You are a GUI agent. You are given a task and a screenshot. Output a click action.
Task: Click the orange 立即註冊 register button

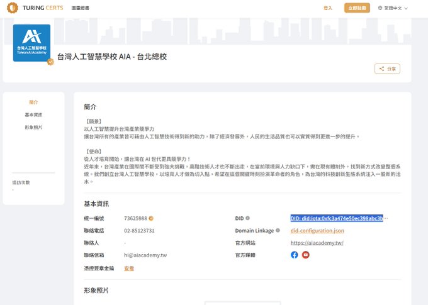357,8
